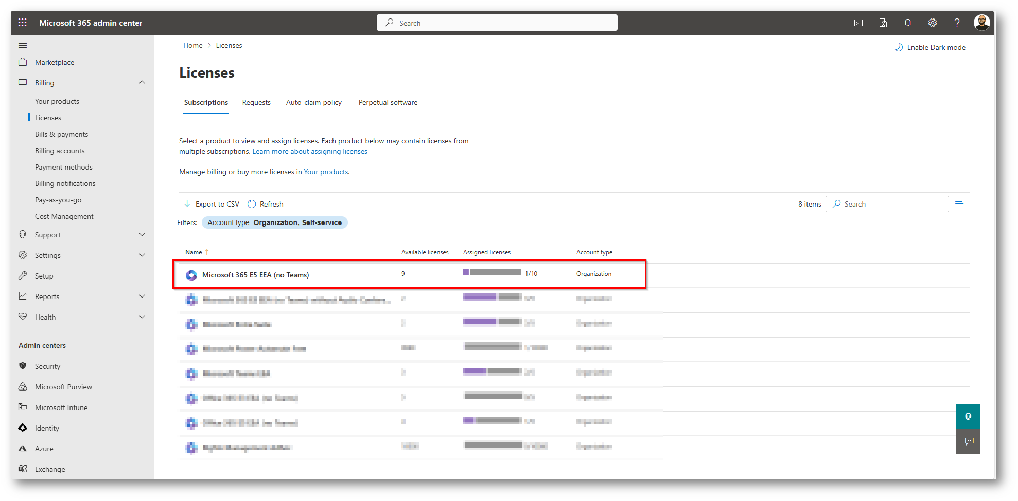
Task: Collapse the Billing section chevron
Action: (x=142, y=83)
